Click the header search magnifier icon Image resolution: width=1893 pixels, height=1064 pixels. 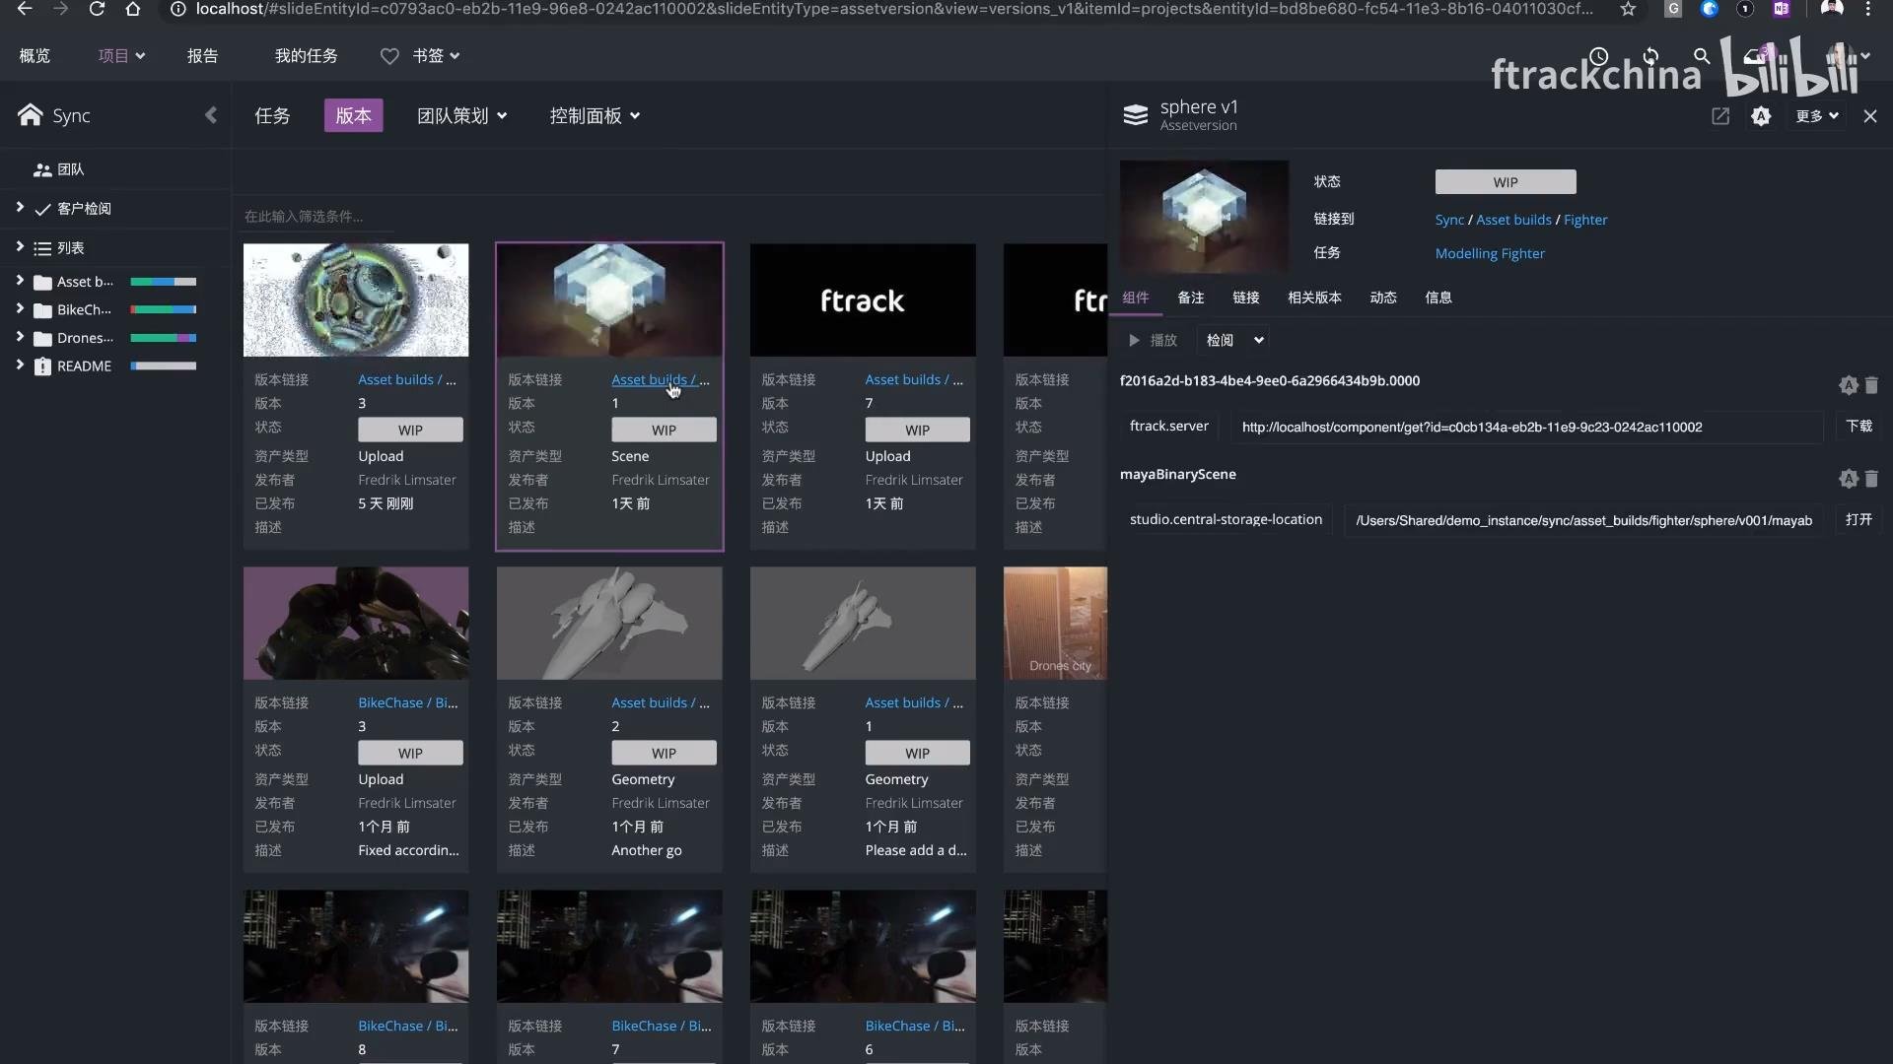point(1702,56)
